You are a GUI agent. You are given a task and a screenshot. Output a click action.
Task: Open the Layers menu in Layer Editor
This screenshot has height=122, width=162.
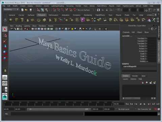pos(125,79)
